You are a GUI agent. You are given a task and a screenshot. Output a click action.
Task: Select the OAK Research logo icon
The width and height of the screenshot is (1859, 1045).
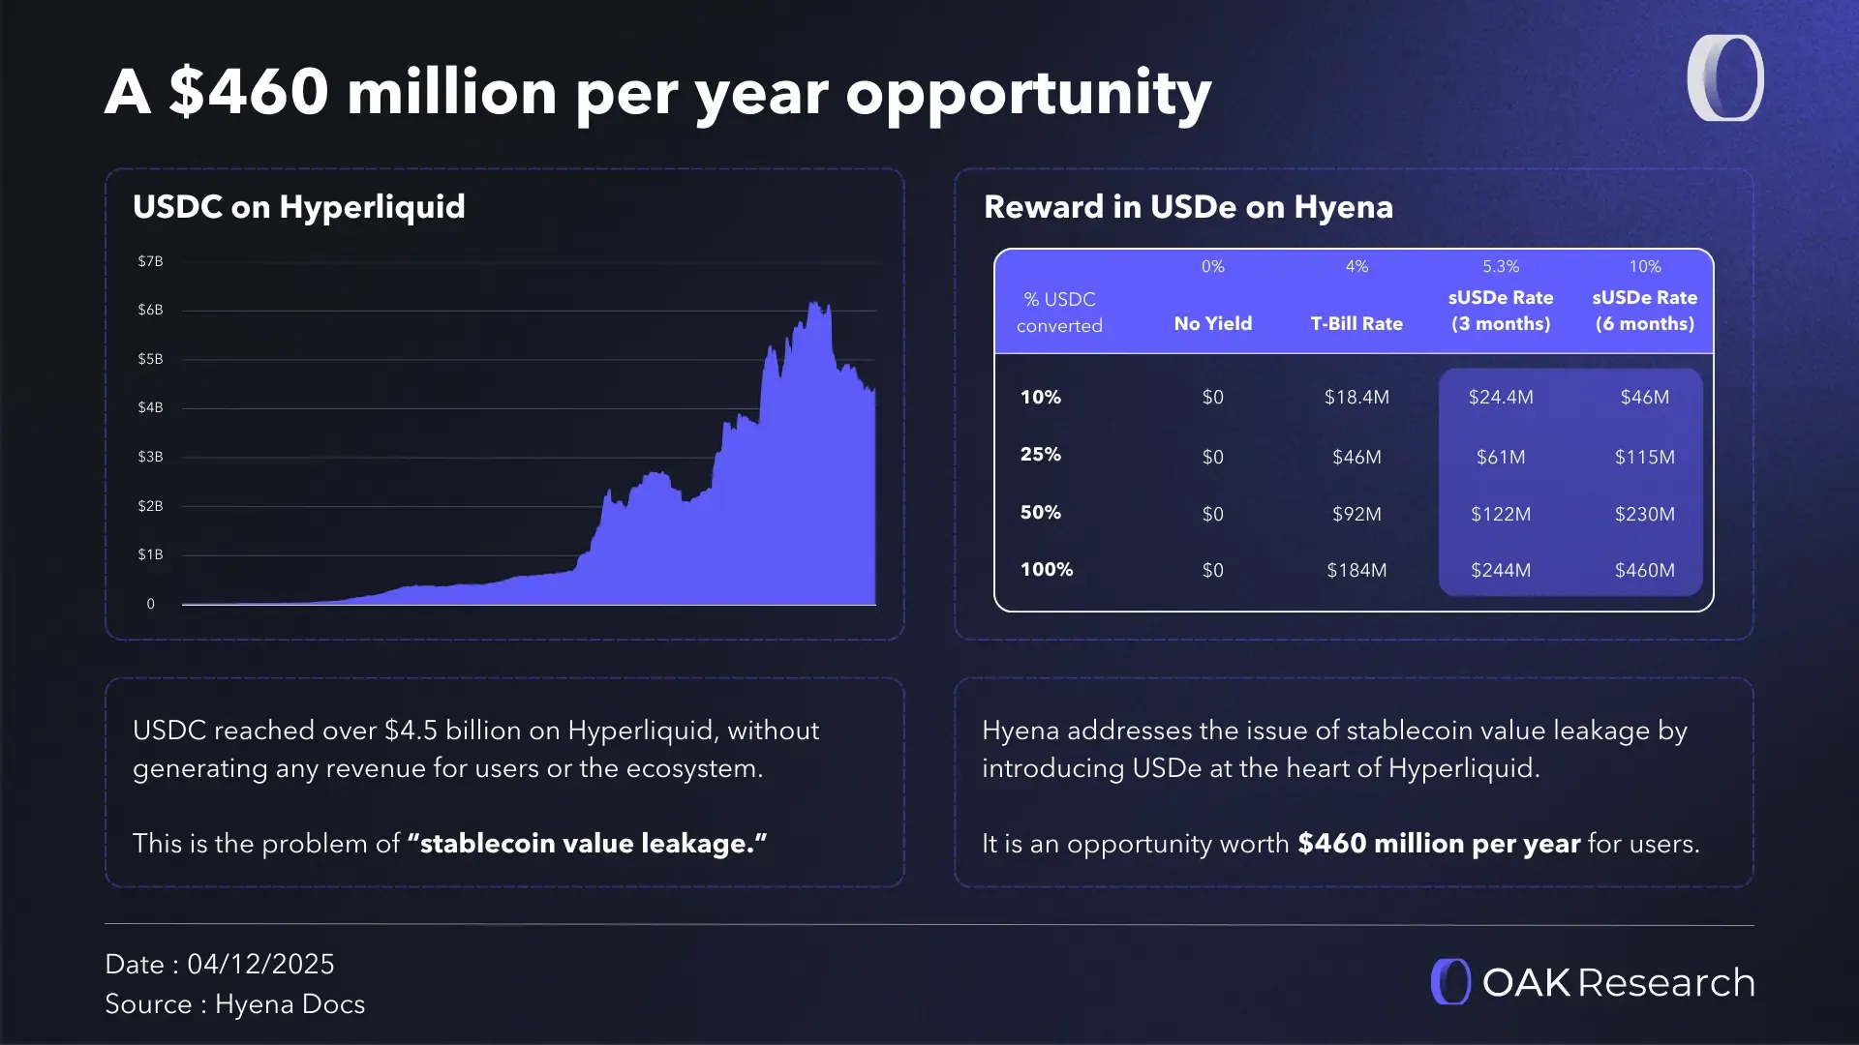[x=1449, y=982]
